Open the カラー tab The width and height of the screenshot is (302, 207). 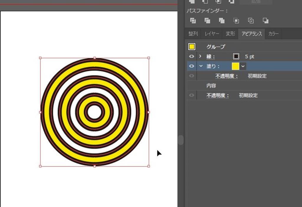[x=273, y=34]
